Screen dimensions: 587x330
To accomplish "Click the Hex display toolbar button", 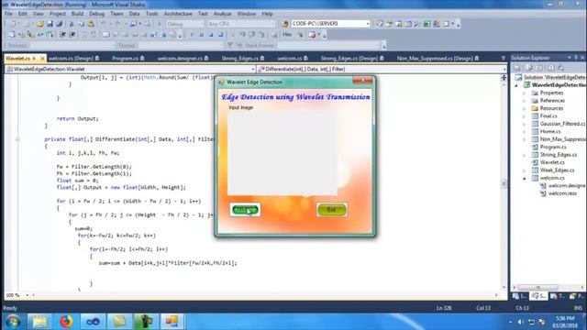I will (287, 35).
